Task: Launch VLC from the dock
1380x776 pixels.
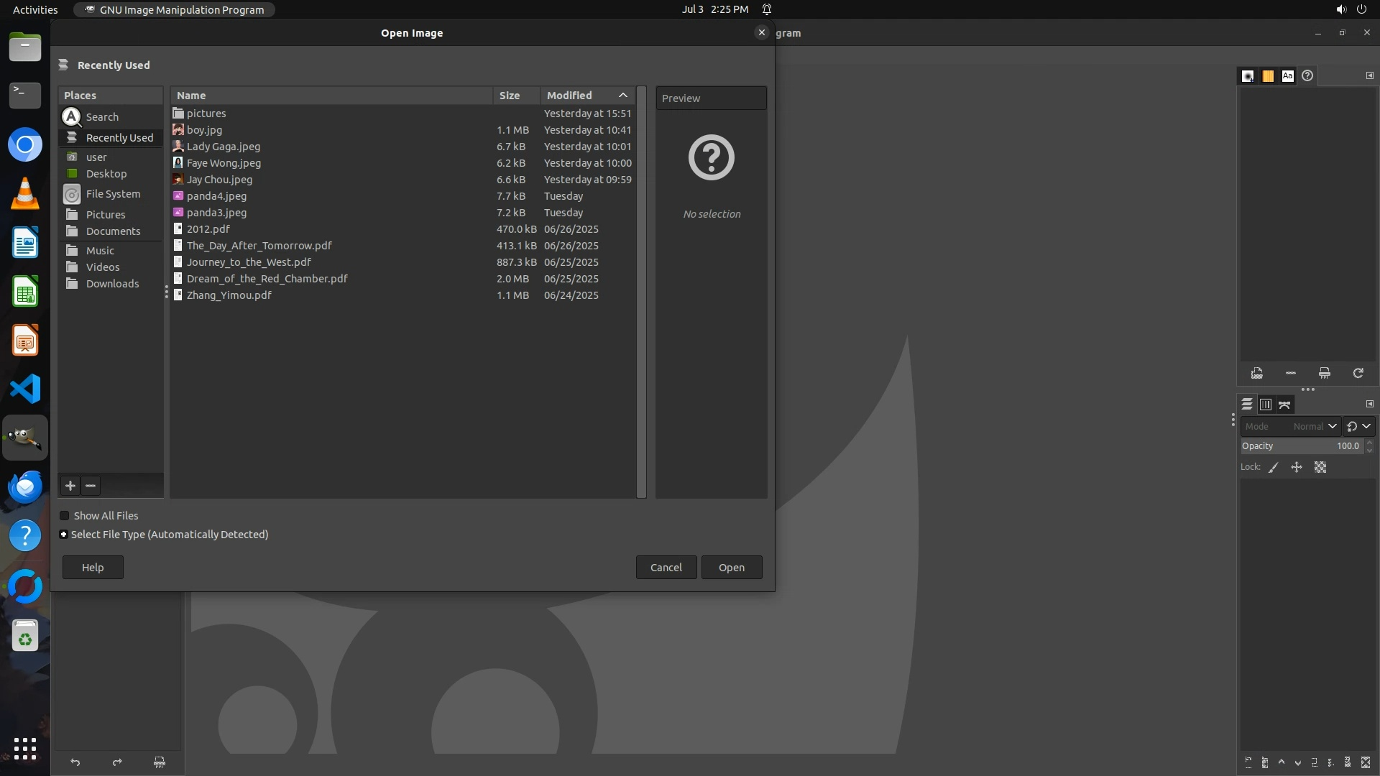Action: [x=25, y=194]
